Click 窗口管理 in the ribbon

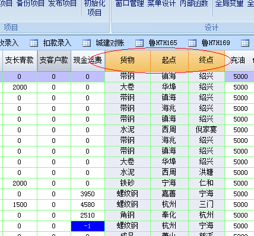pos(129,4)
